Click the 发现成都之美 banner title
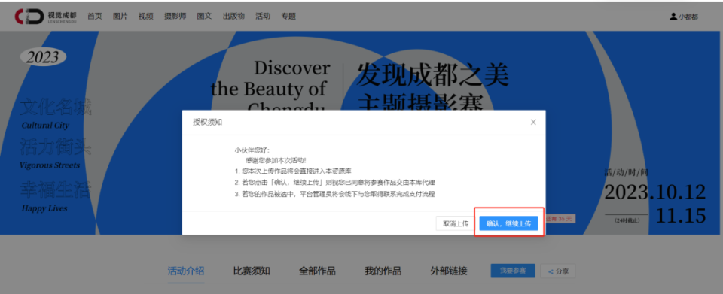This screenshot has height=294, width=723. coord(432,75)
